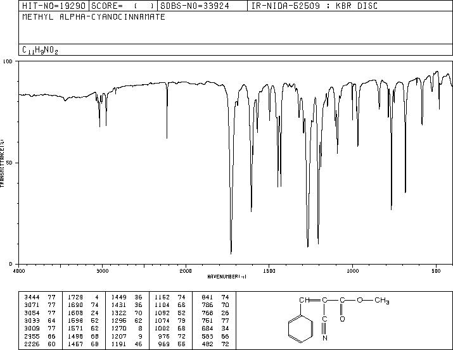Select the METHYL ALPHA-CYANOCINNAMATE compound name

point(94,16)
